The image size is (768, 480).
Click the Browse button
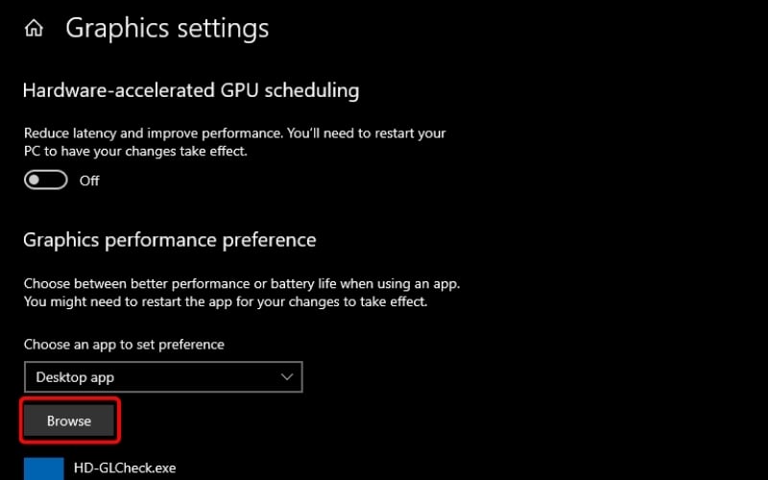coord(69,420)
